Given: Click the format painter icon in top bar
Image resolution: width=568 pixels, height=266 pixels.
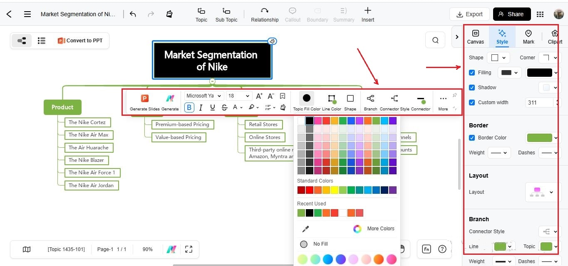Looking at the screenshot, I should (x=169, y=14).
